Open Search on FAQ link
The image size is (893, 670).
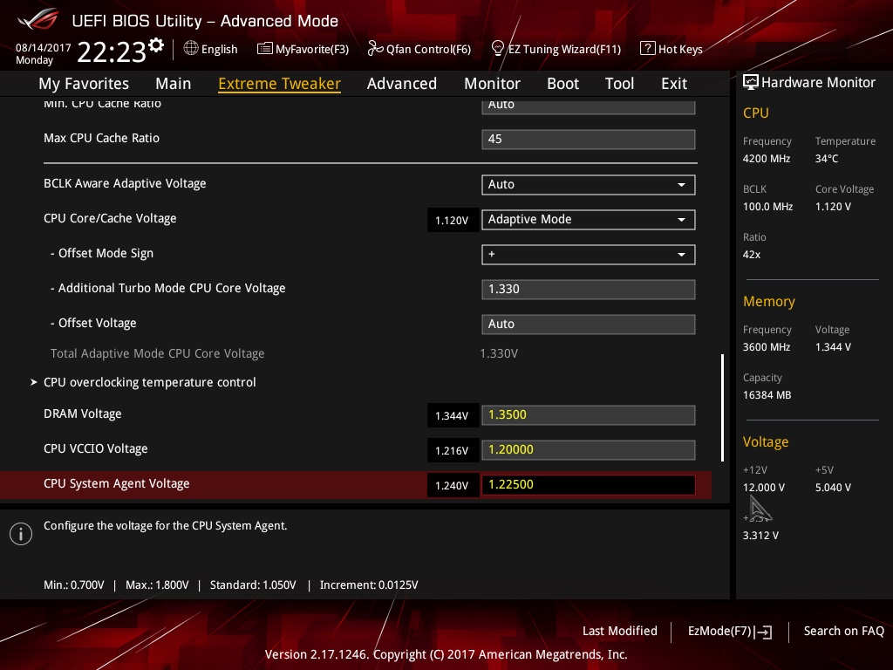(843, 631)
